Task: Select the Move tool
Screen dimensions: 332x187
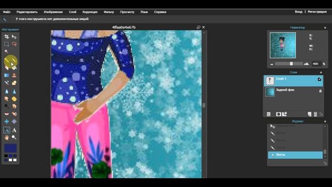Action: pyautogui.click(x=14, y=37)
